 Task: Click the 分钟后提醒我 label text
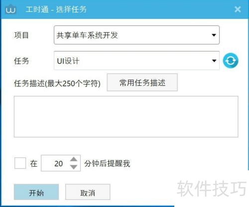coord(107,163)
